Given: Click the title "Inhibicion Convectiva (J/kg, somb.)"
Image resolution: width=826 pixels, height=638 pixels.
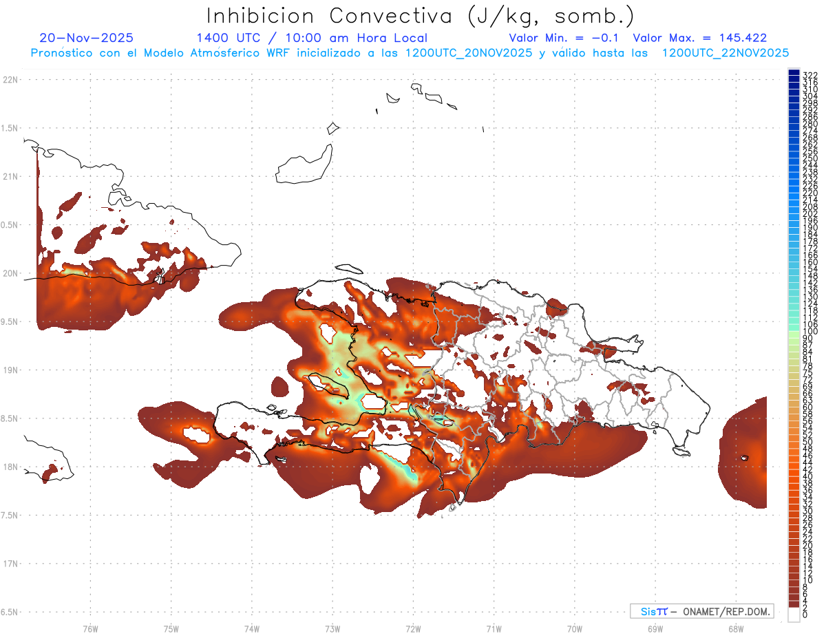Looking at the screenshot, I should [x=420, y=16].
